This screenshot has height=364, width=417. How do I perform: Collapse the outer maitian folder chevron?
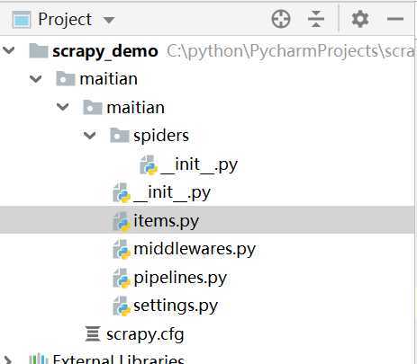point(36,79)
